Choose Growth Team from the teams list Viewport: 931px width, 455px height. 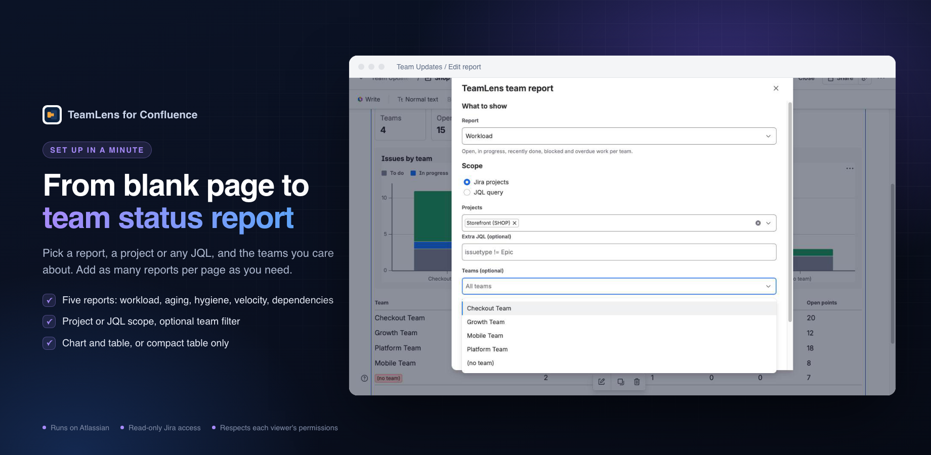pyautogui.click(x=619, y=322)
